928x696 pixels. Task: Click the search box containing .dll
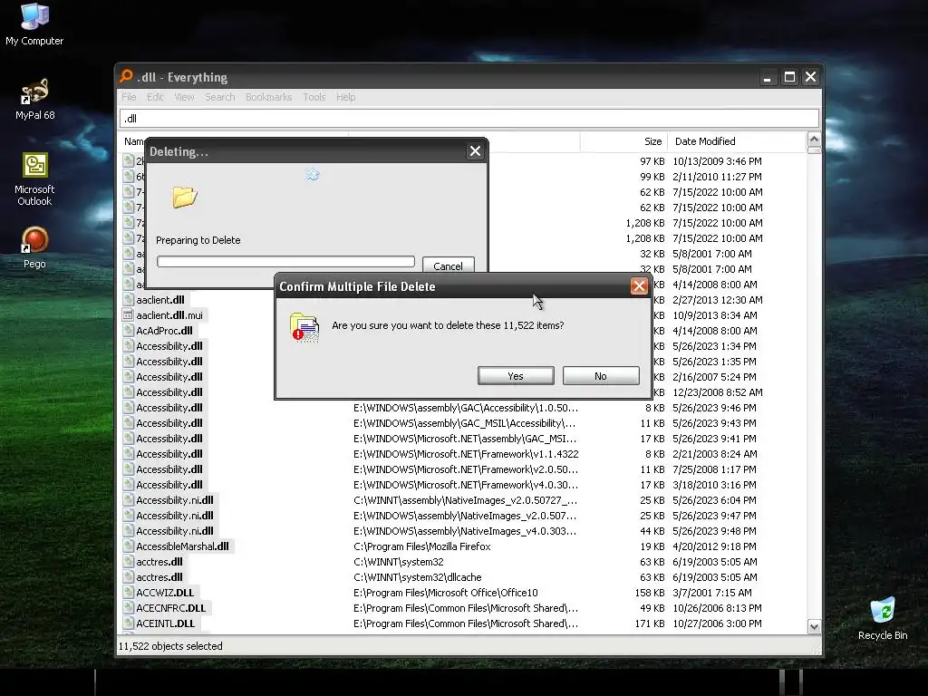tap(469, 119)
